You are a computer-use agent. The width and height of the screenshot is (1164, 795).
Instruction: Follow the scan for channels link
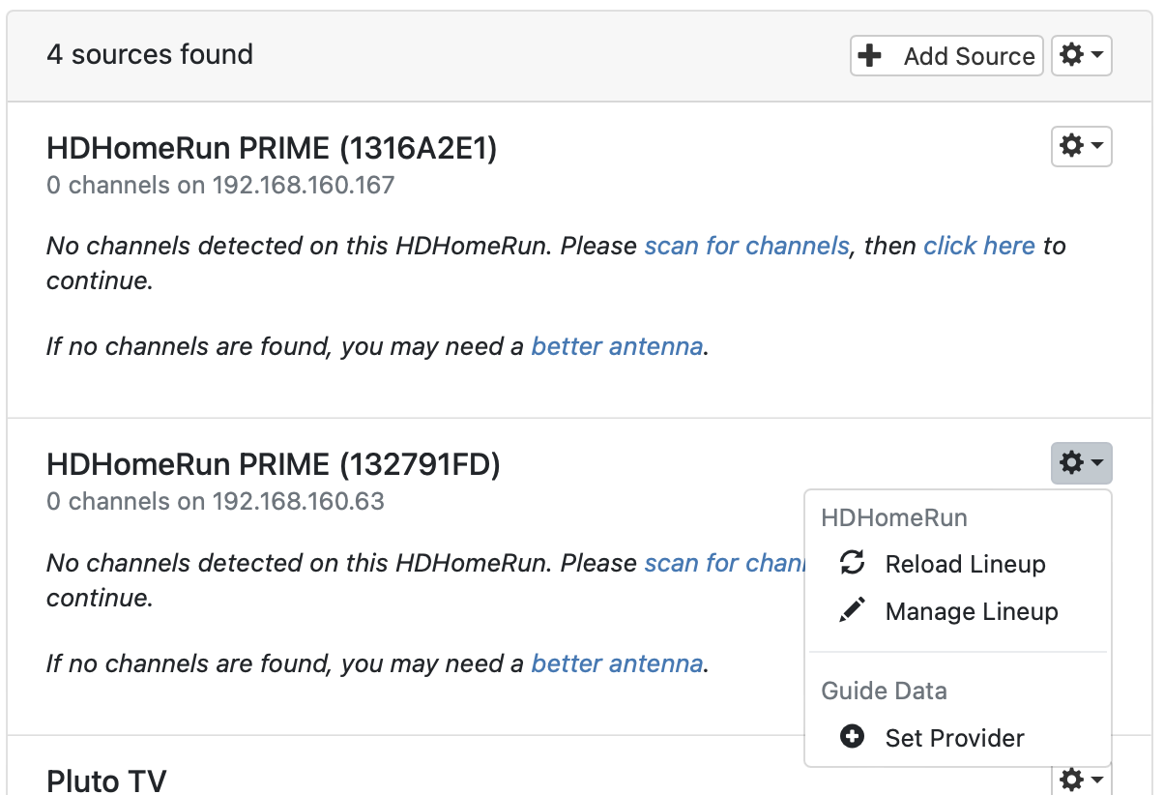746,246
